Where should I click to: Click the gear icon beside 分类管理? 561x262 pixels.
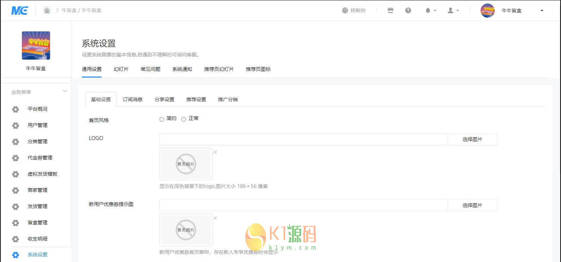16,142
